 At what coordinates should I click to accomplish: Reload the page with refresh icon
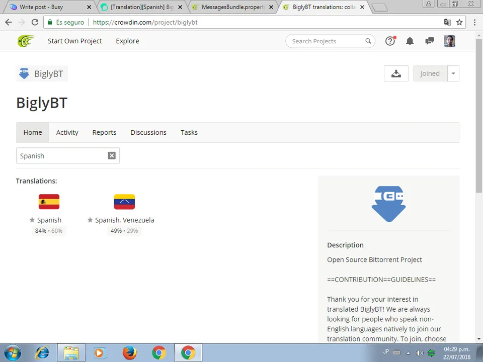tap(35, 22)
